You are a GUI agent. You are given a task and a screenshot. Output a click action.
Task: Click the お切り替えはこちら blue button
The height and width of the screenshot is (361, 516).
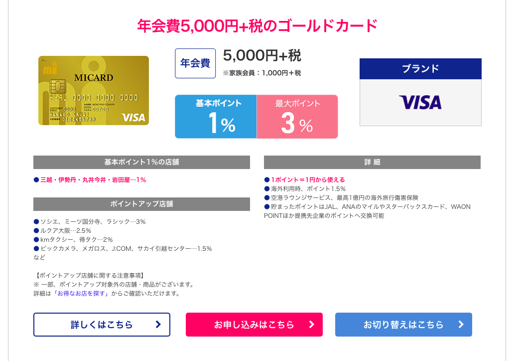pos(403,325)
